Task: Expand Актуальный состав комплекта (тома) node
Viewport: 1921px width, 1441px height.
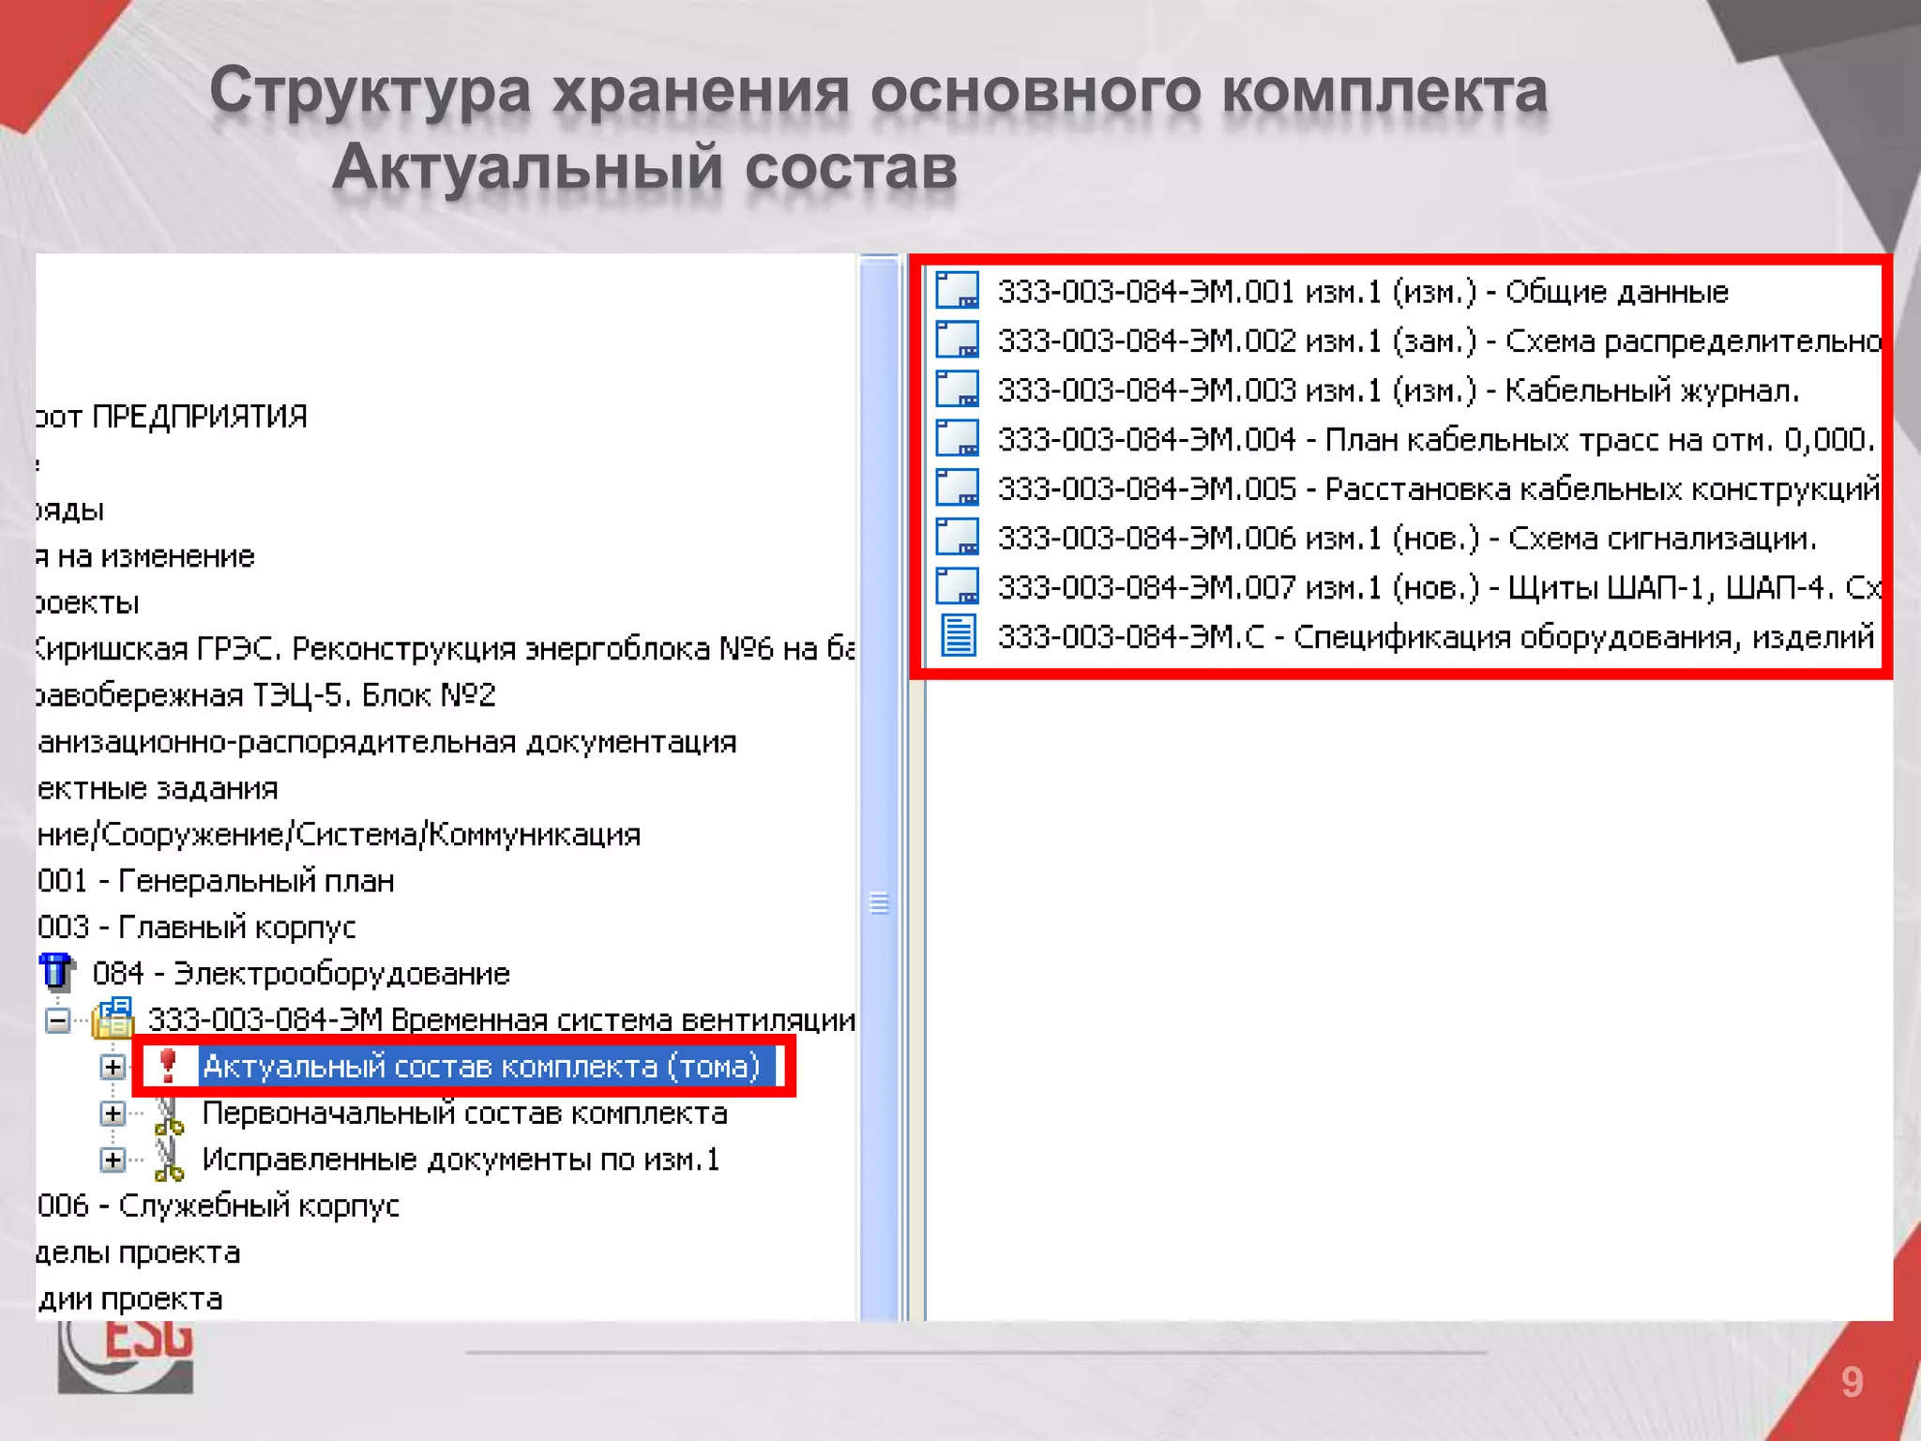Action: [x=113, y=1067]
